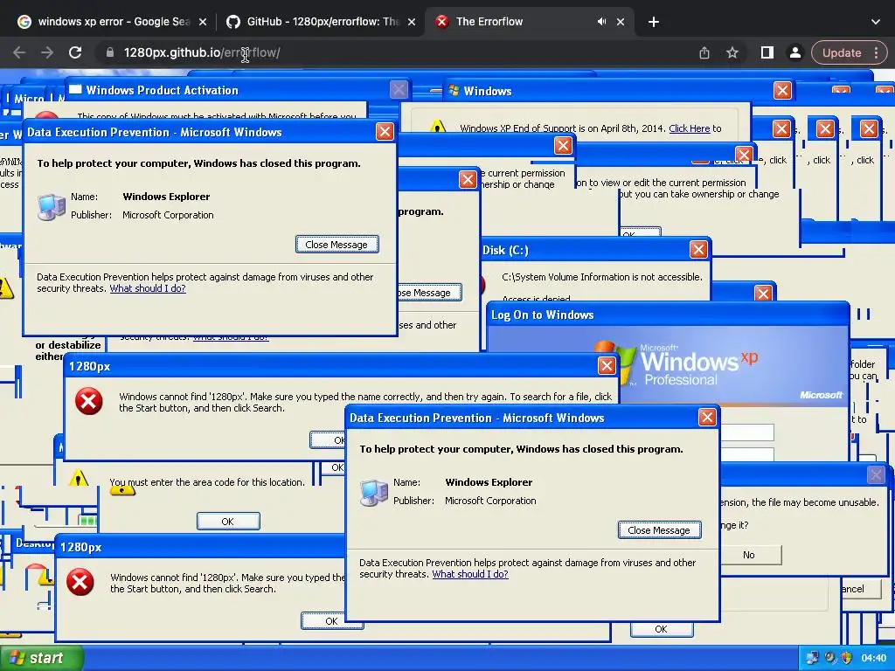The image size is (895, 671).
Task: Close the GitHub errorflow tab with its X
Action: [412, 22]
